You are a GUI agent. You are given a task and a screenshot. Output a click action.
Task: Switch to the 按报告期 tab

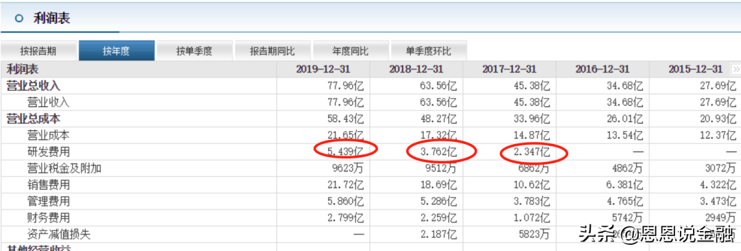tap(38, 51)
